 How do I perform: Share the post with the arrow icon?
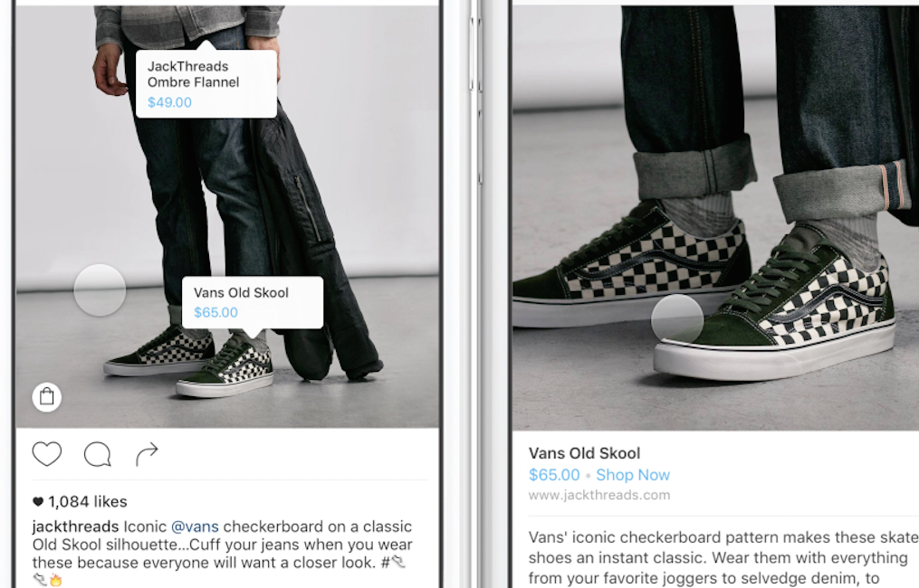click(147, 454)
